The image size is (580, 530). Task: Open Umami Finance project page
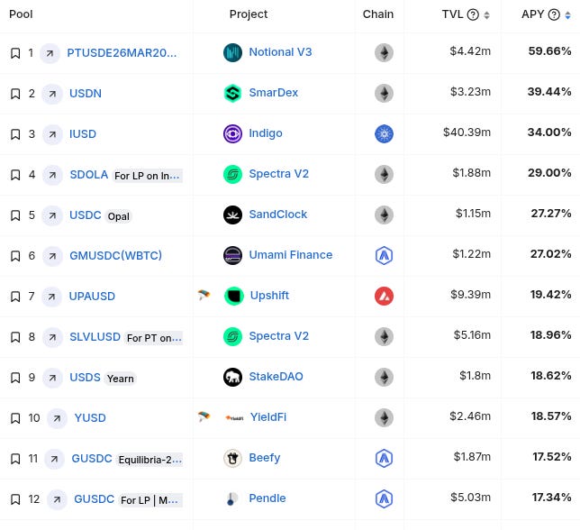291,255
